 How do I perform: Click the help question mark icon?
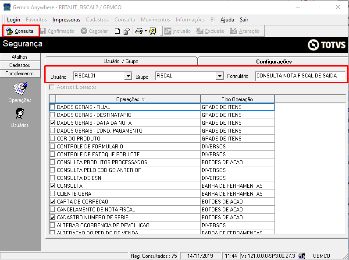(x=153, y=31)
